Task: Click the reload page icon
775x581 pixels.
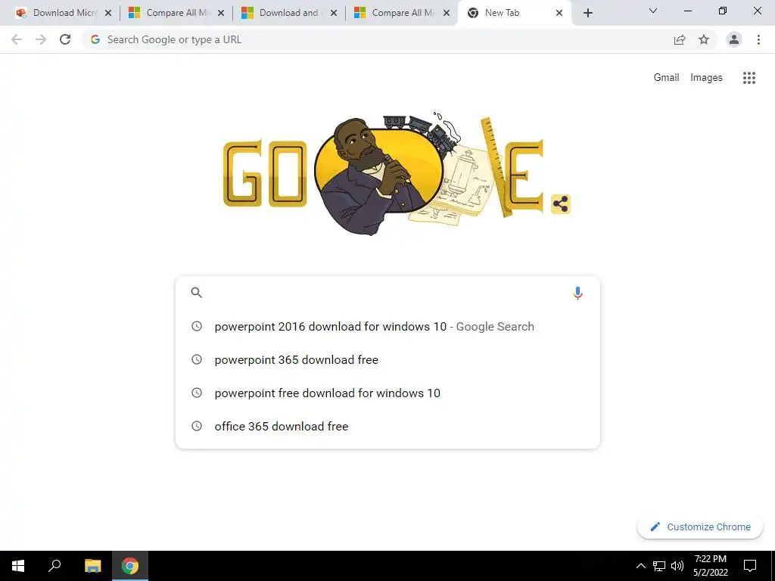Action: (x=65, y=39)
